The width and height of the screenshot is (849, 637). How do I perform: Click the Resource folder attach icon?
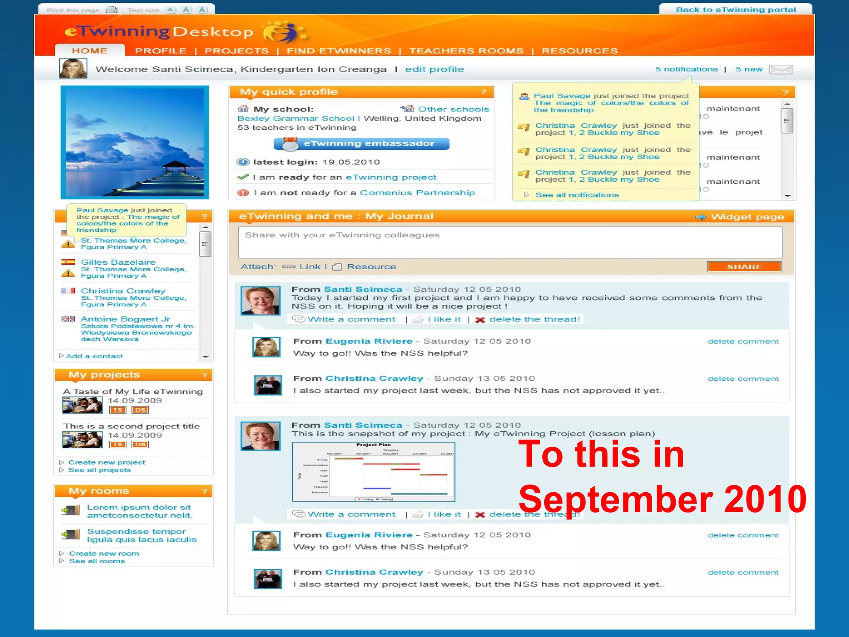337,267
